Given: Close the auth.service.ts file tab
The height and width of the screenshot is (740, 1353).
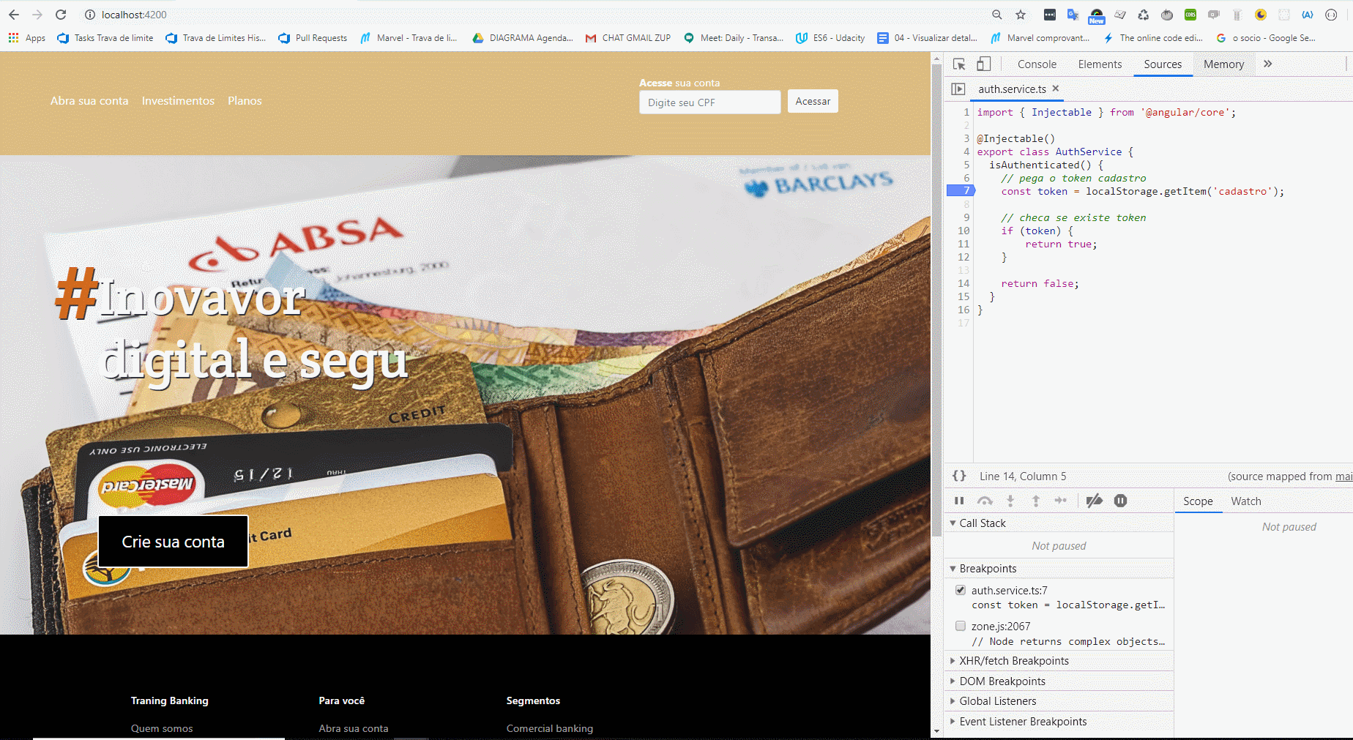Looking at the screenshot, I should click(1056, 88).
